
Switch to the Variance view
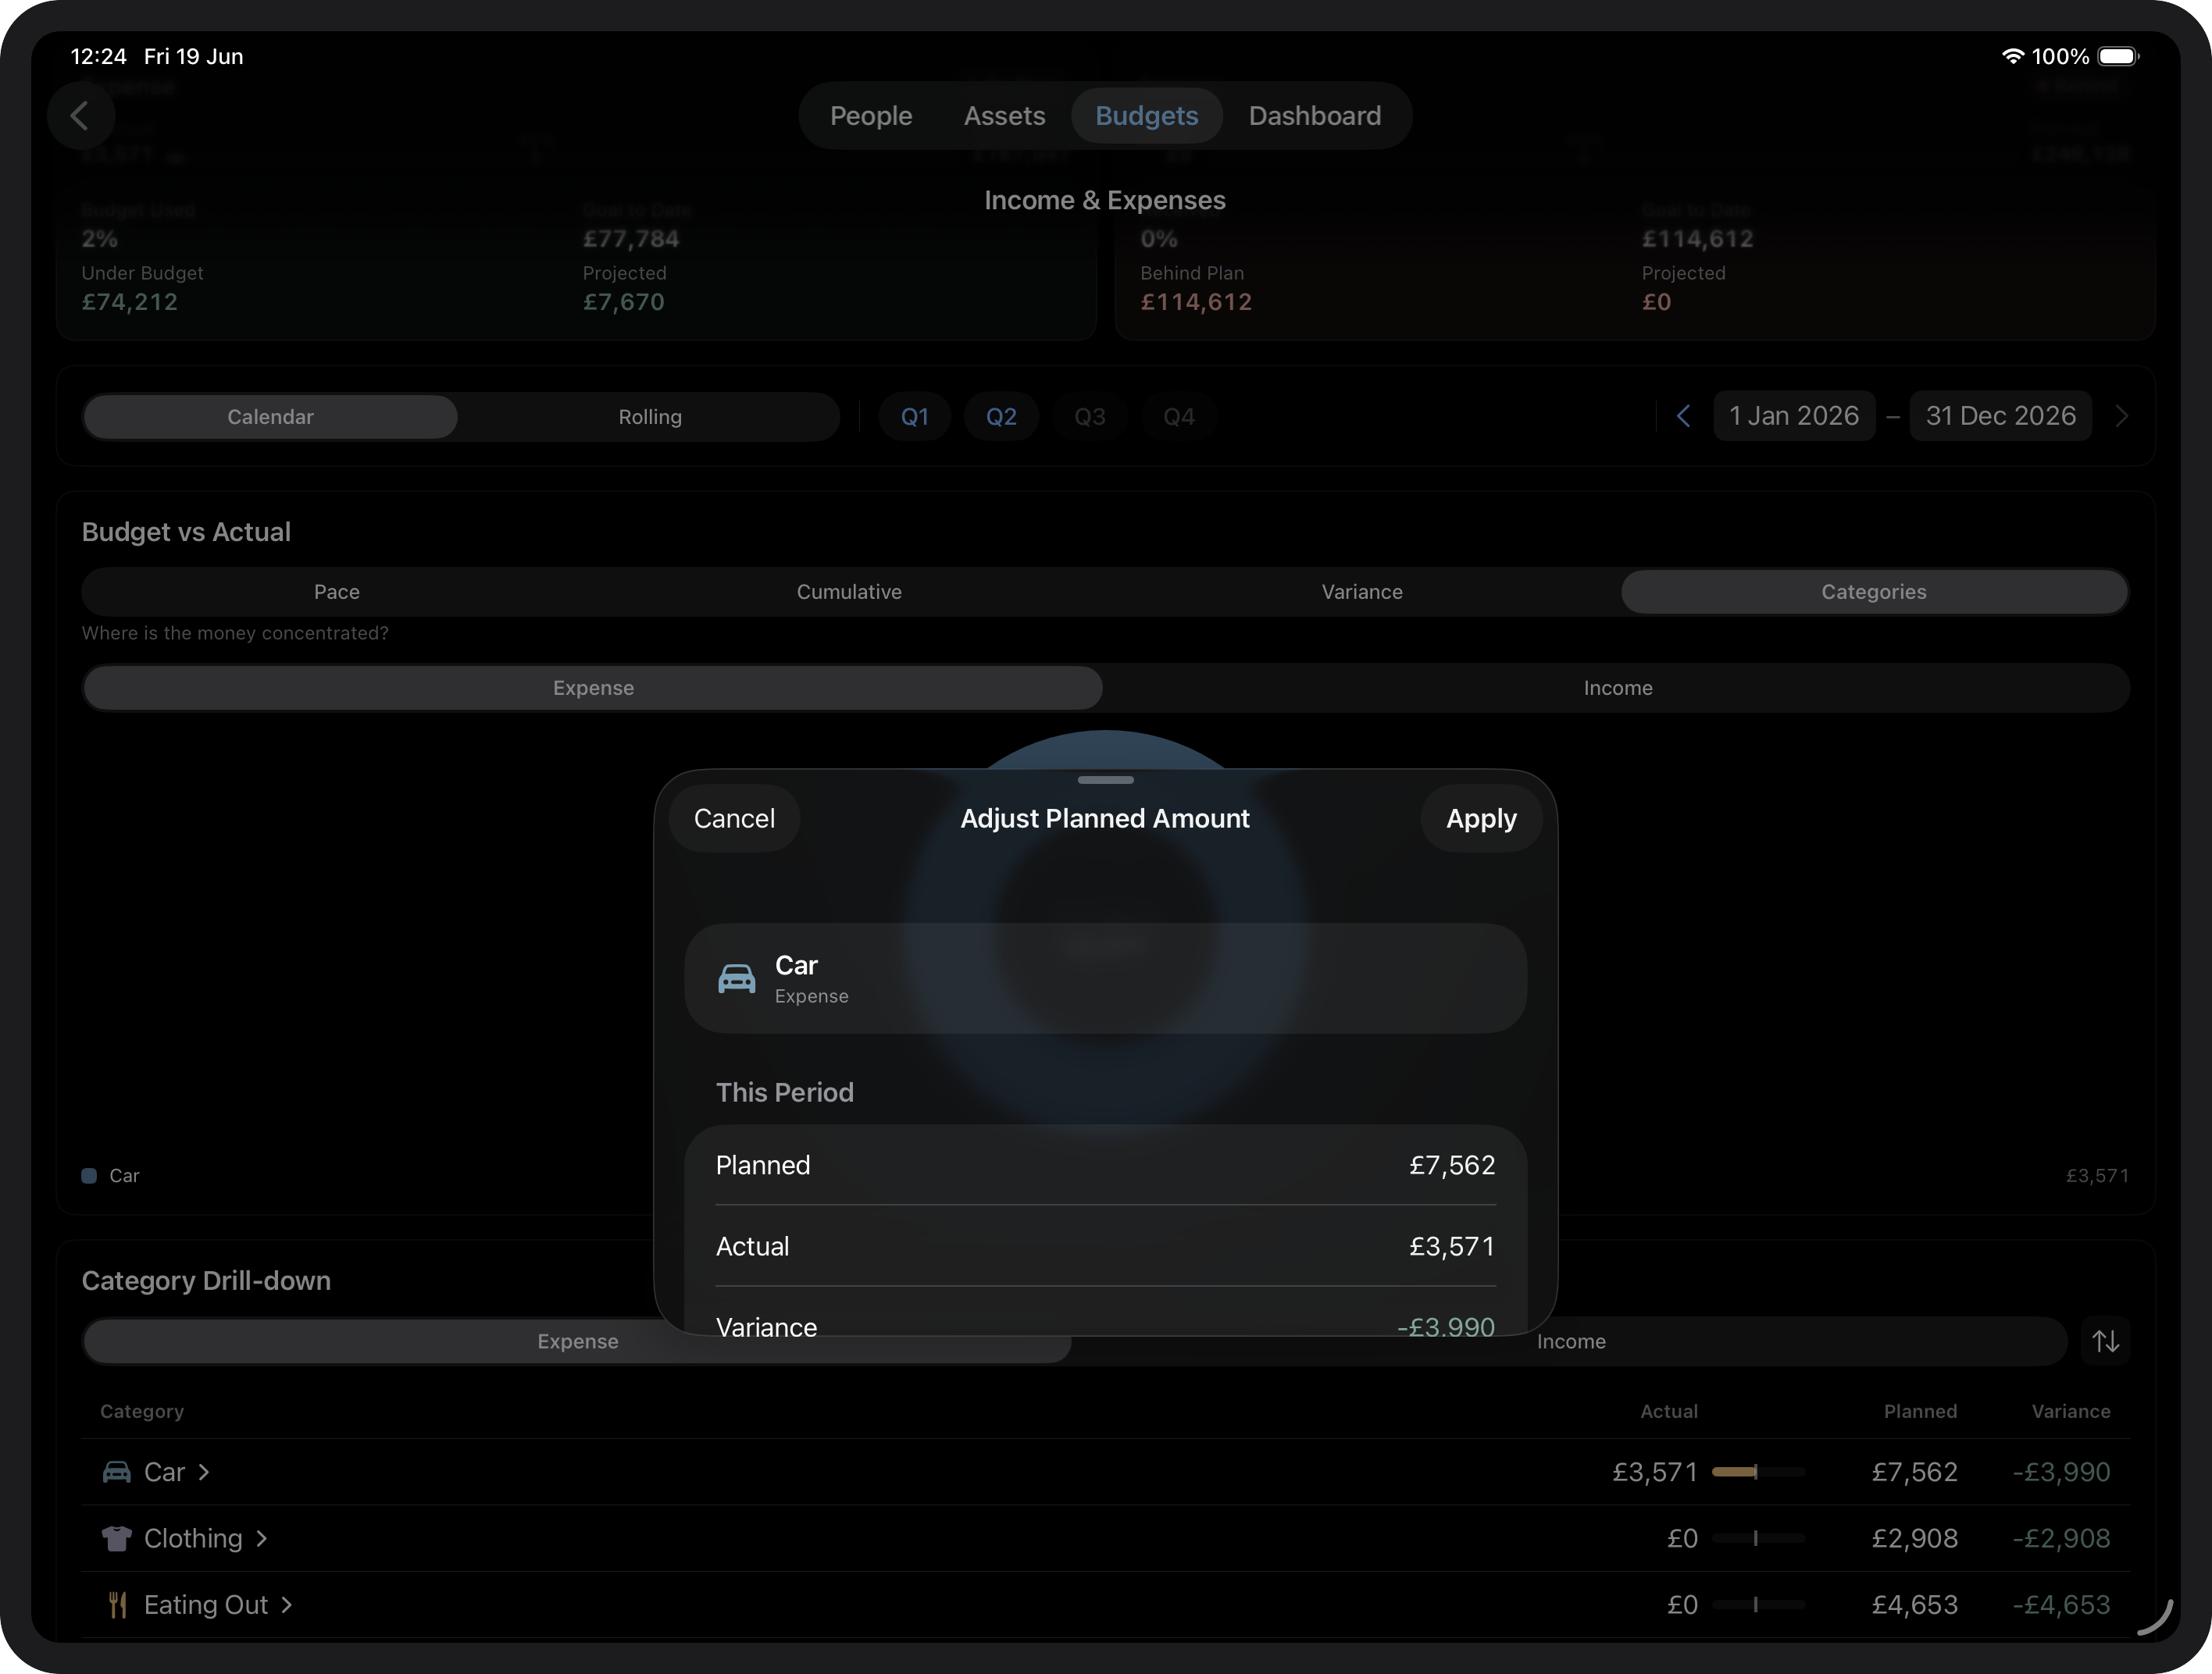(x=1362, y=592)
